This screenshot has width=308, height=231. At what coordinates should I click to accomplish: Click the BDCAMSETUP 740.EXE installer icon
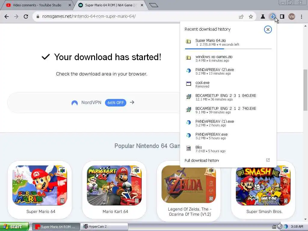pos(188,109)
